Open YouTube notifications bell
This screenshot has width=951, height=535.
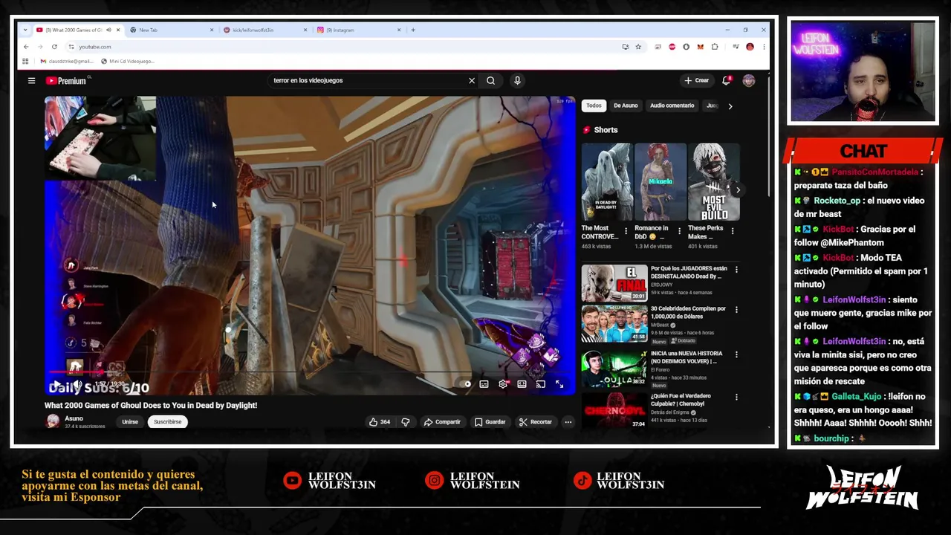[x=726, y=80]
